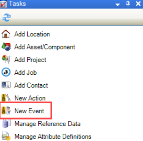Click the New Event text label
Viewport: 143px width, 141px height.
(29, 111)
